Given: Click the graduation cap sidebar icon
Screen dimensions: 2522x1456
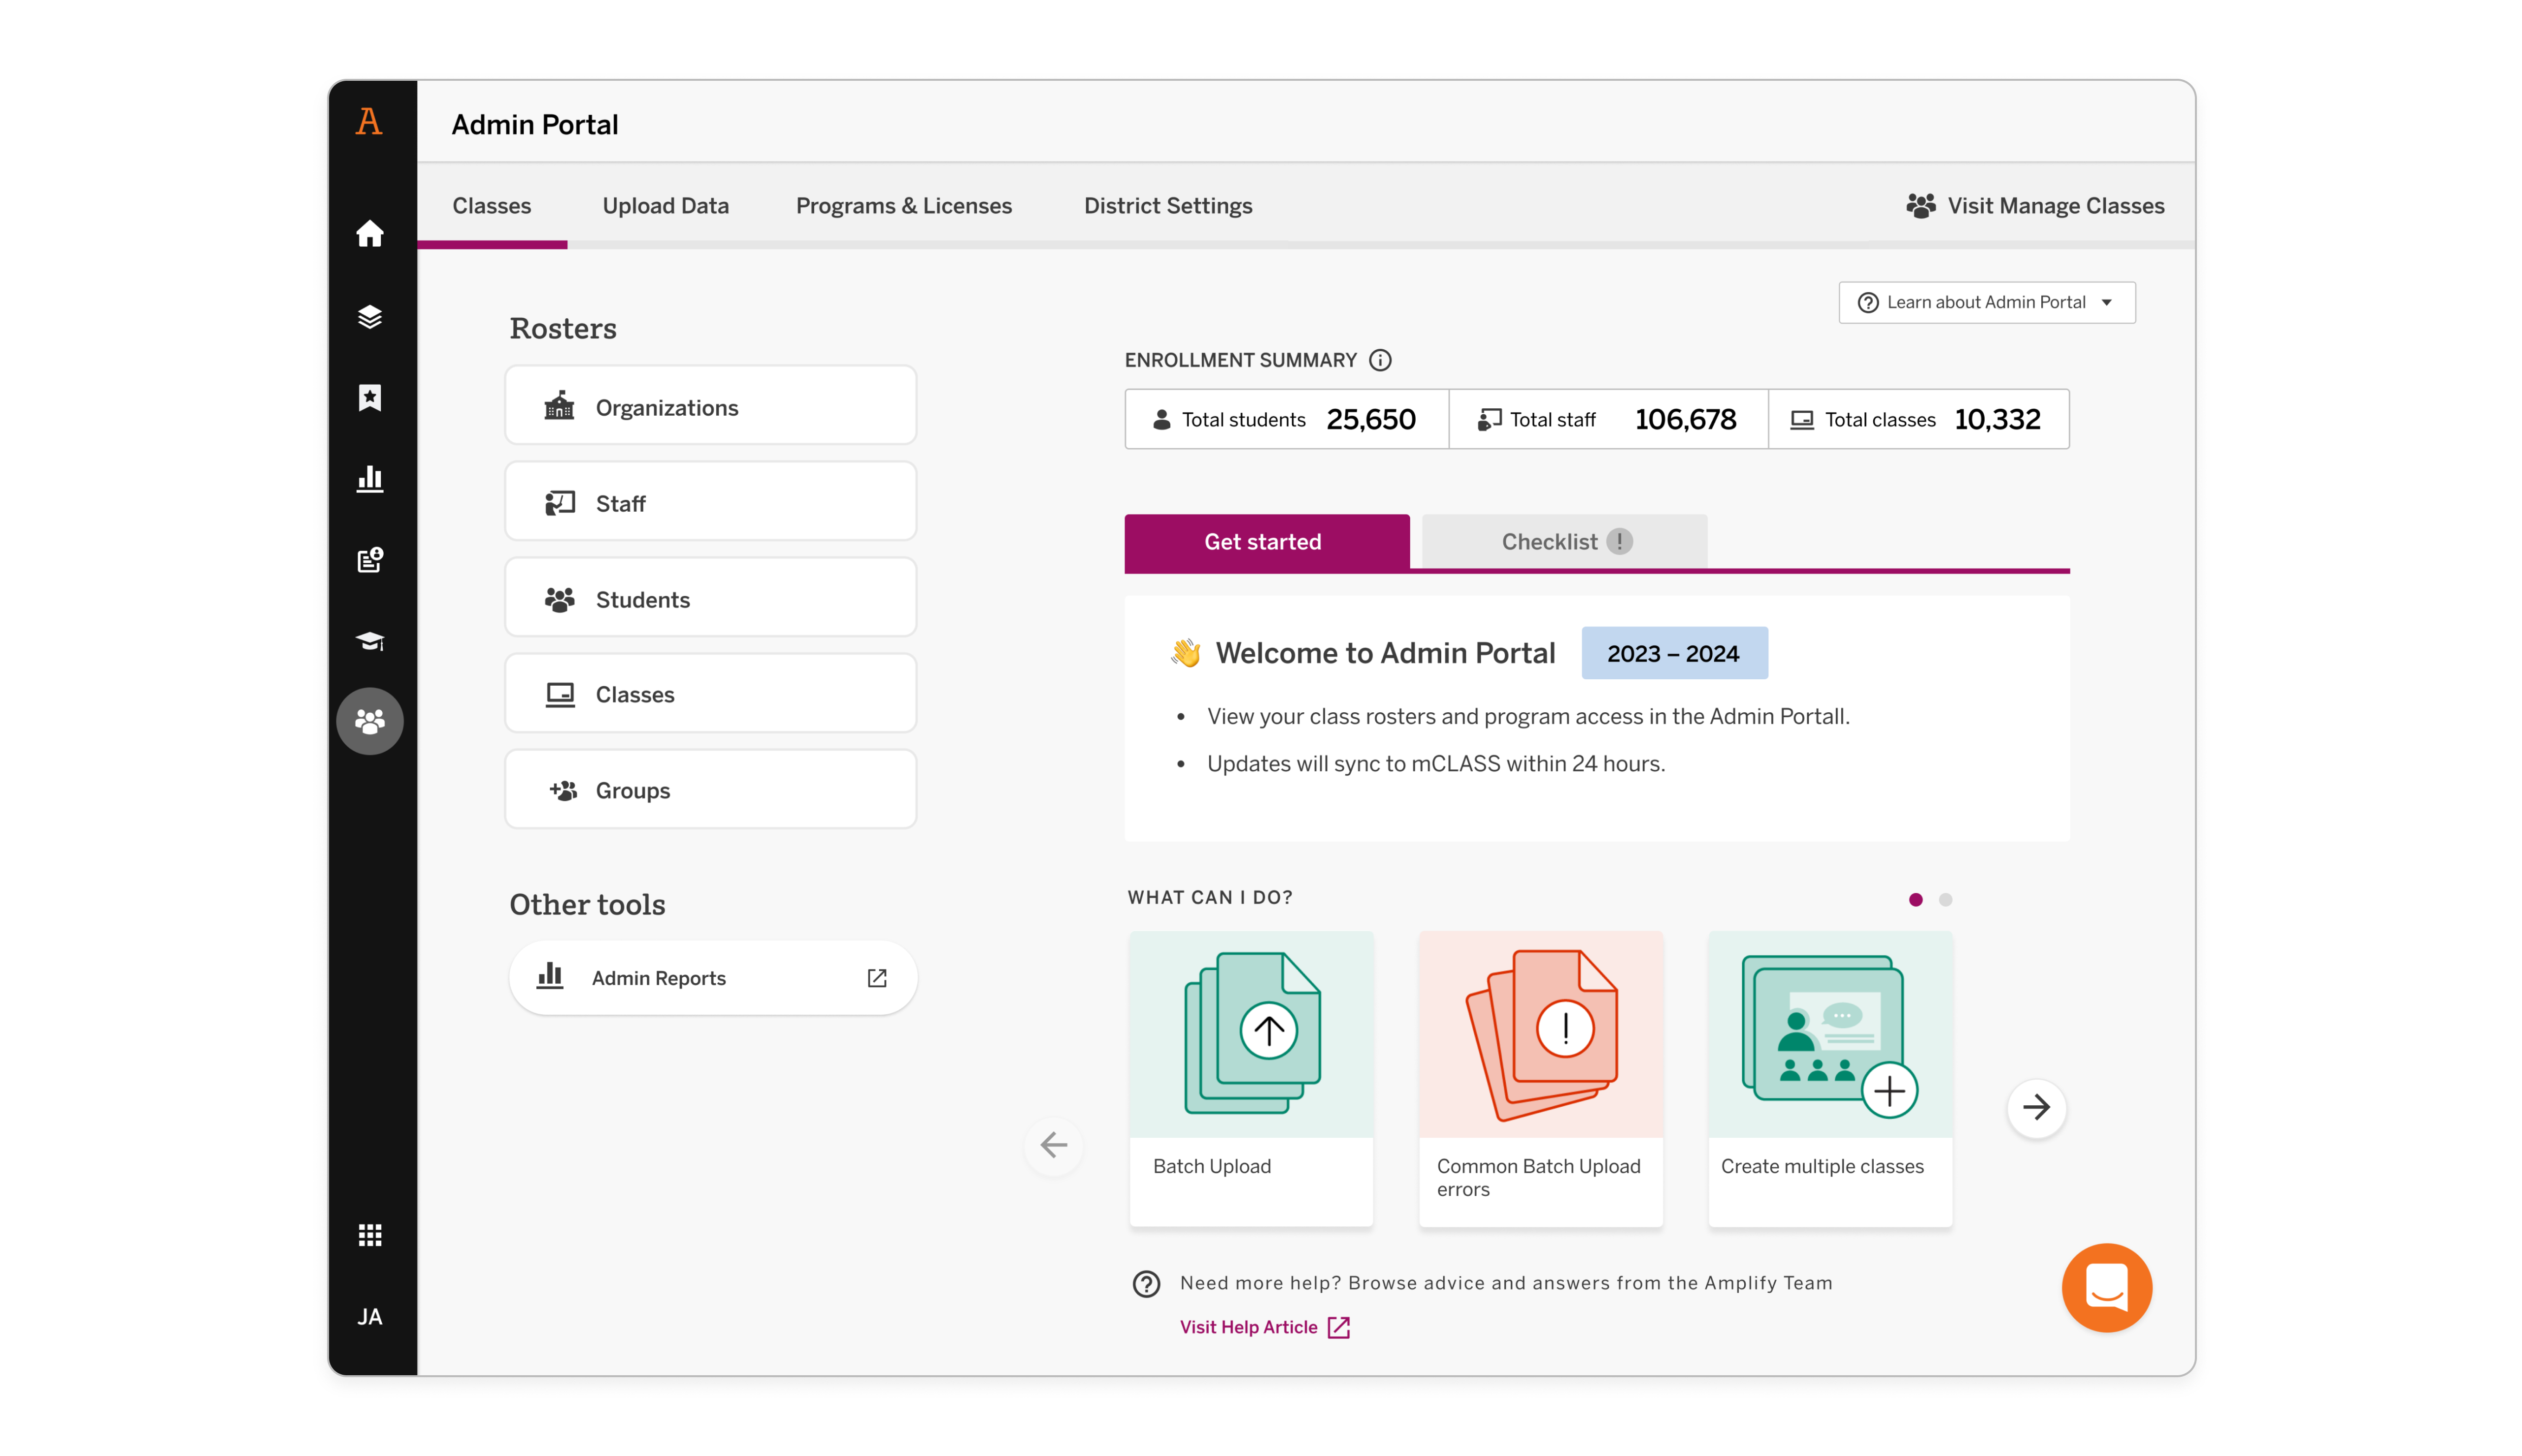Looking at the screenshot, I should point(370,641).
